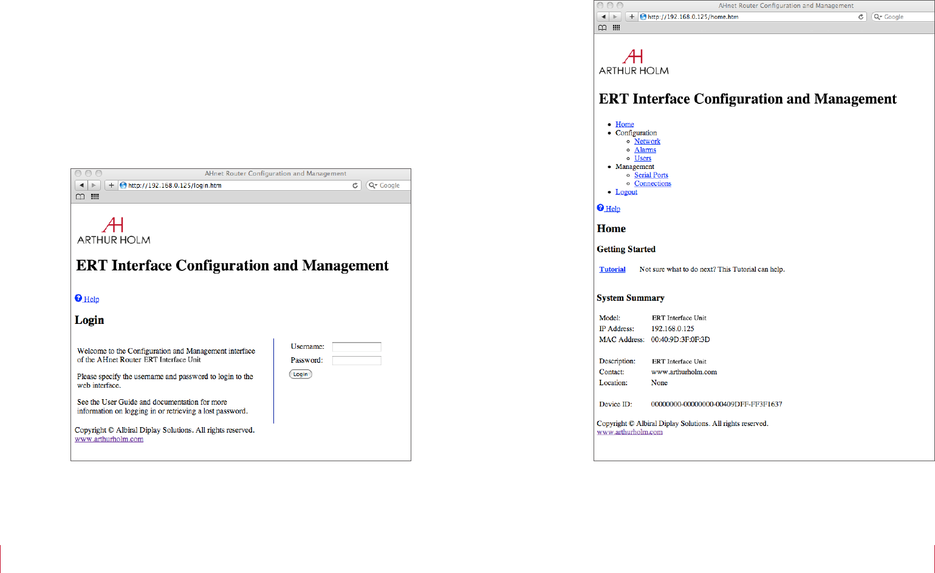Click the Arthur Holm logo on home page

(634, 62)
